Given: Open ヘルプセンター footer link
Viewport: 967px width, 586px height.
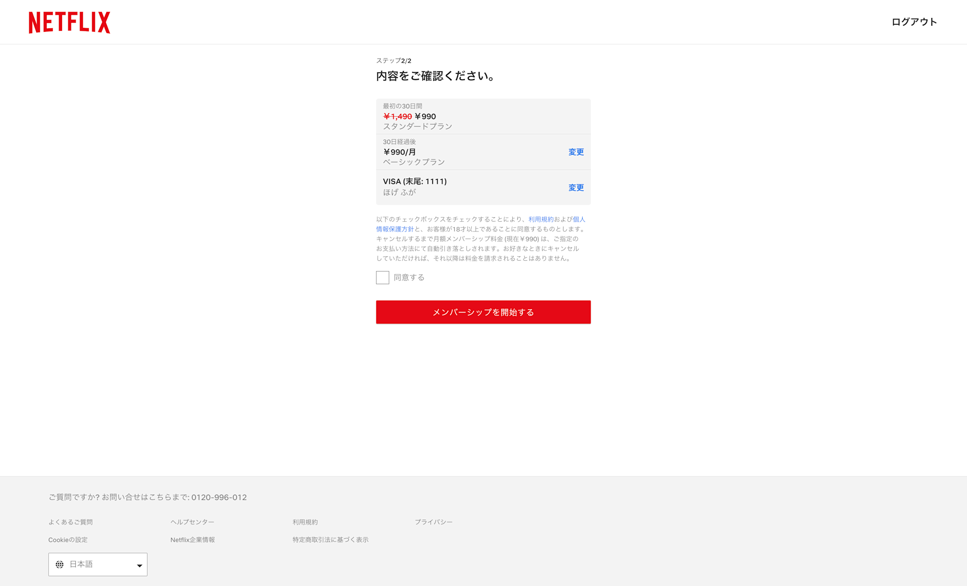Looking at the screenshot, I should coord(192,522).
